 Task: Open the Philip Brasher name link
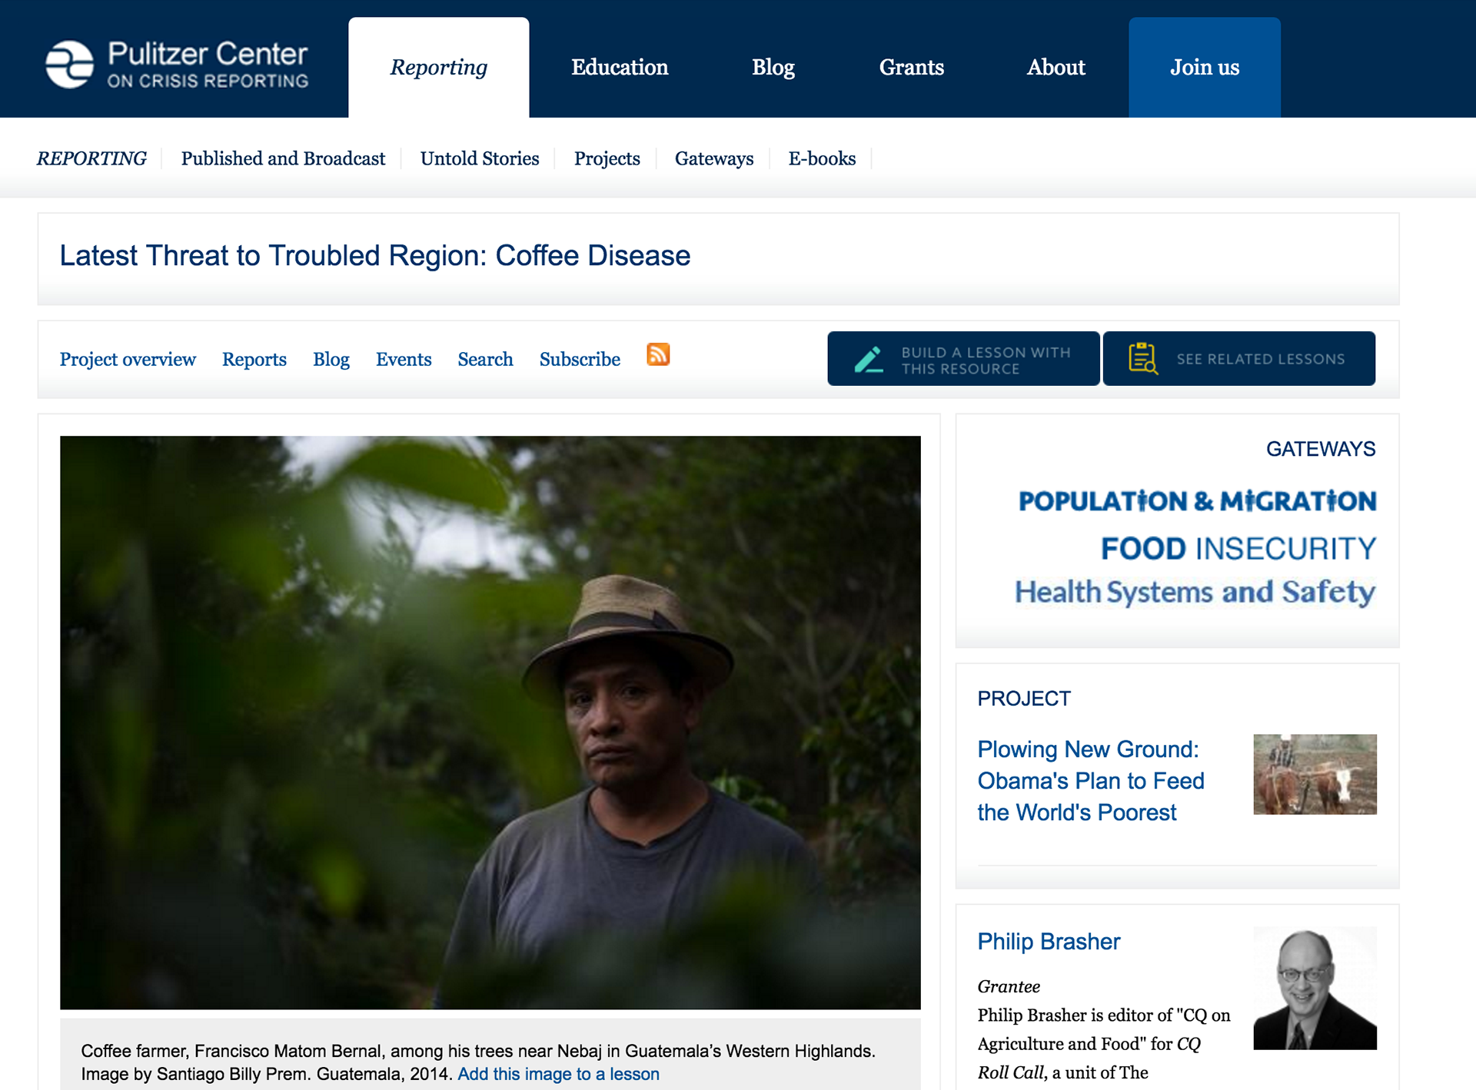pos(1049,942)
